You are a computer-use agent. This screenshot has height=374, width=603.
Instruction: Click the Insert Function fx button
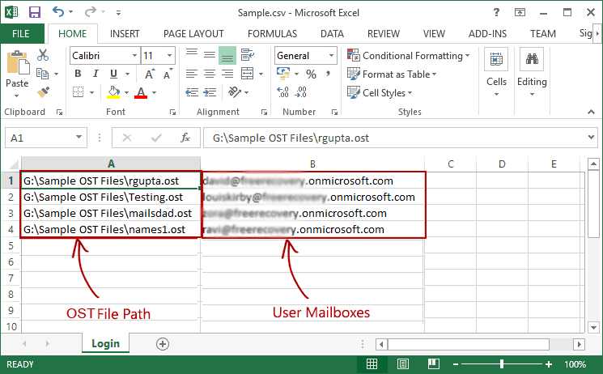point(185,138)
